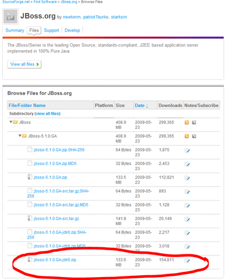
Task: Open newtonm author profile link
Action: 72,17
